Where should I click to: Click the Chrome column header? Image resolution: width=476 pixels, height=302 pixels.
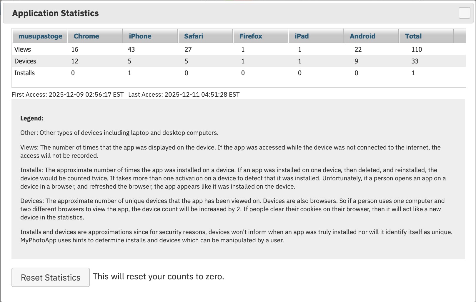pos(86,36)
